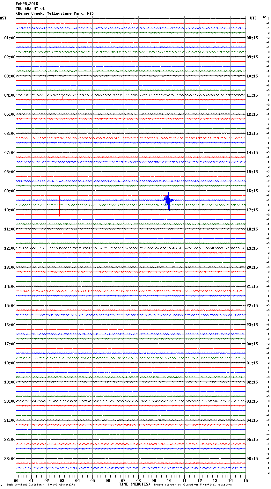Select the 21:00 MST row label
Viewport: 271px width, 489px height.
tap(10, 420)
